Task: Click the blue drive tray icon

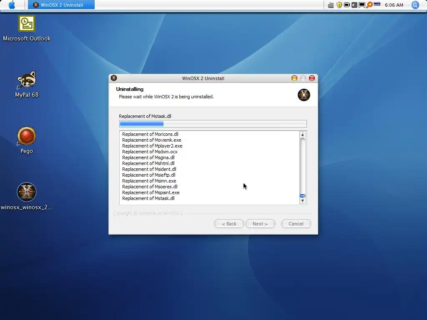Action: pyautogui.click(x=377, y=4)
